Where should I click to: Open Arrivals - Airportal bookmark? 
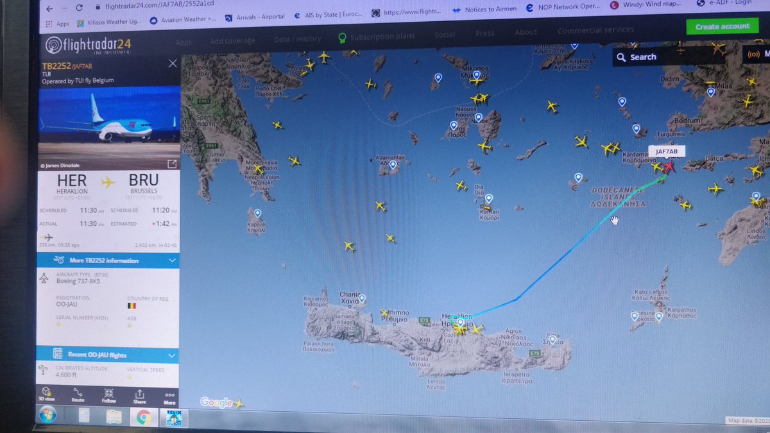pos(255,17)
